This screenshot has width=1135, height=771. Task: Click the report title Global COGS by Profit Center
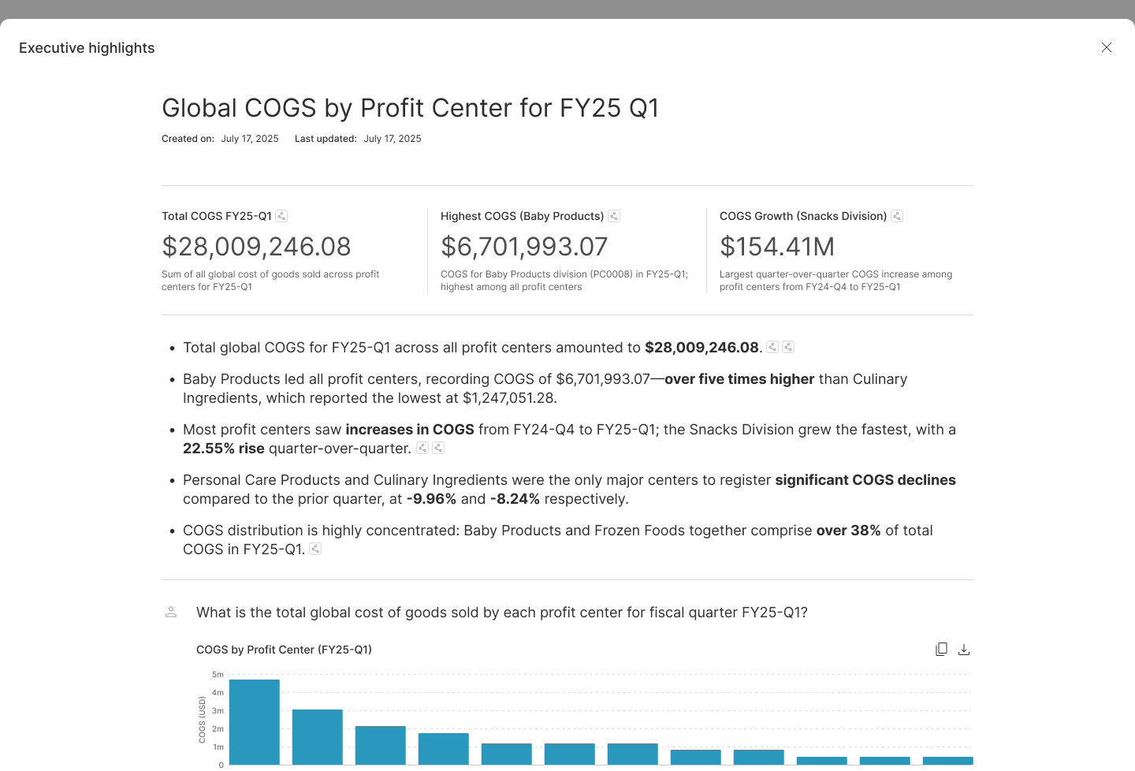pyautogui.click(x=410, y=108)
